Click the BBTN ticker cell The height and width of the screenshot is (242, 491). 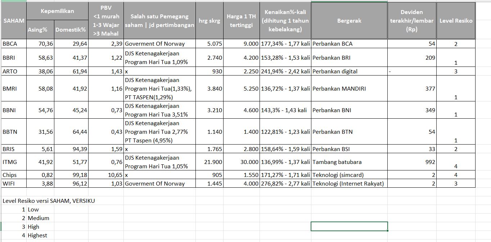(x=14, y=132)
